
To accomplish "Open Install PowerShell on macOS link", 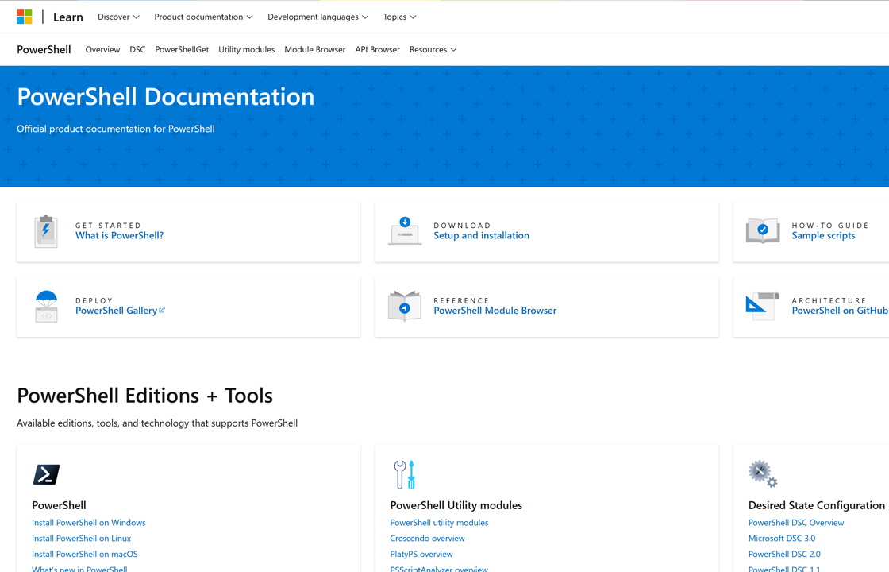I will [x=84, y=555].
